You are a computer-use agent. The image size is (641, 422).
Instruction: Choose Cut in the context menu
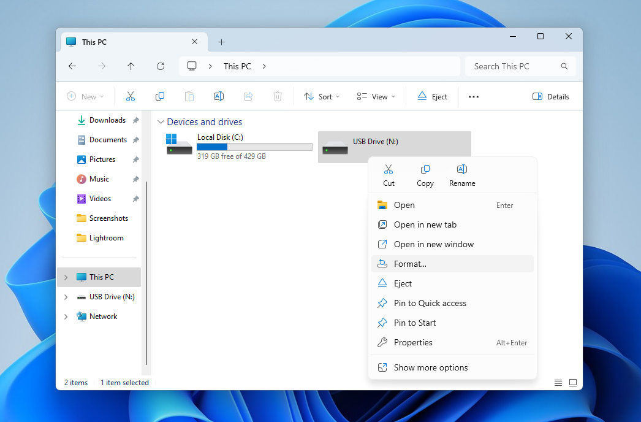click(389, 175)
